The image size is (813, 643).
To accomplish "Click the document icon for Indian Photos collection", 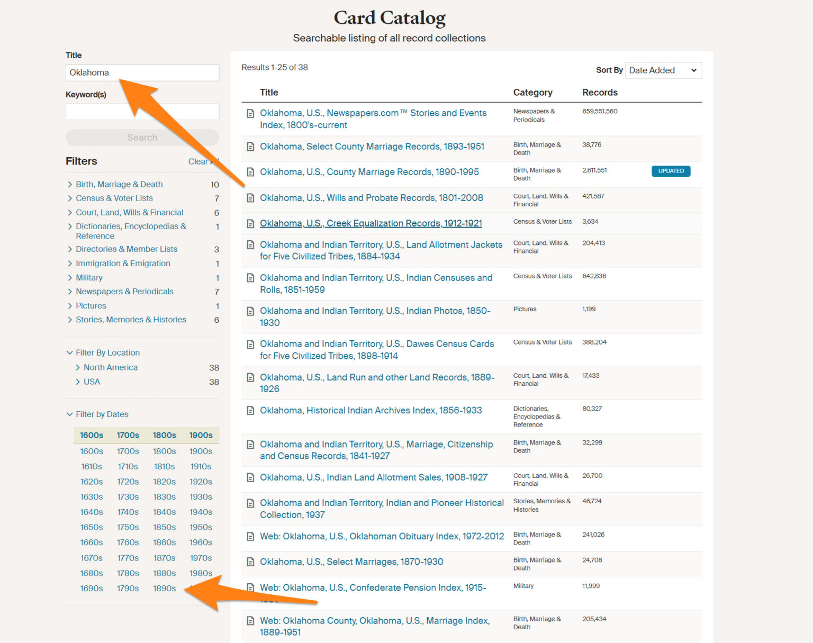I will click(x=250, y=311).
